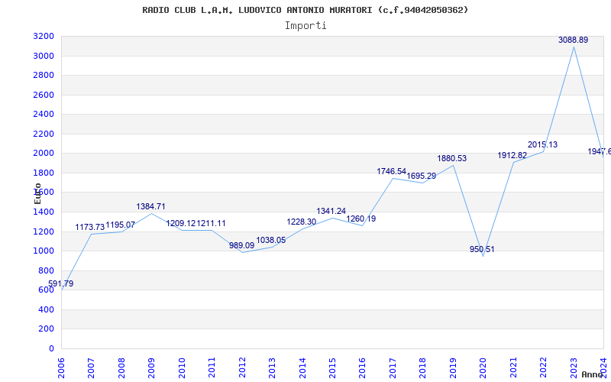This screenshot has width=611, height=382.
Task: Click the 591.79 data label
Action: 61,283
